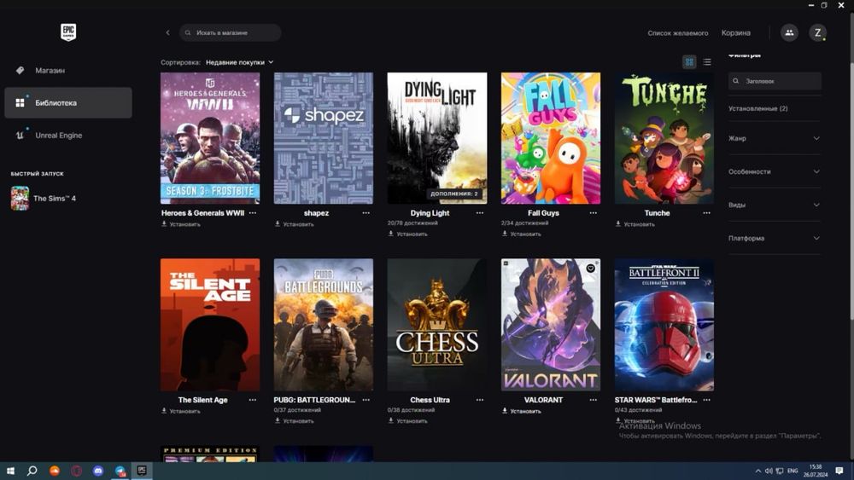The height and width of the screenshot is (480, 854).
Task: Open options menu for VALORANT
Action: click(594, 400)
